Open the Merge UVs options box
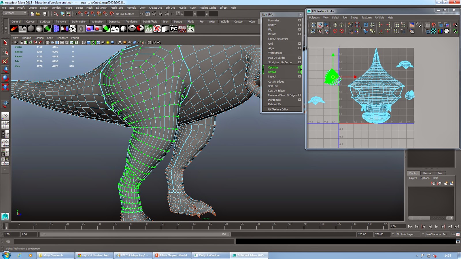Screen dimensions: 461x259 coord(299,100)
